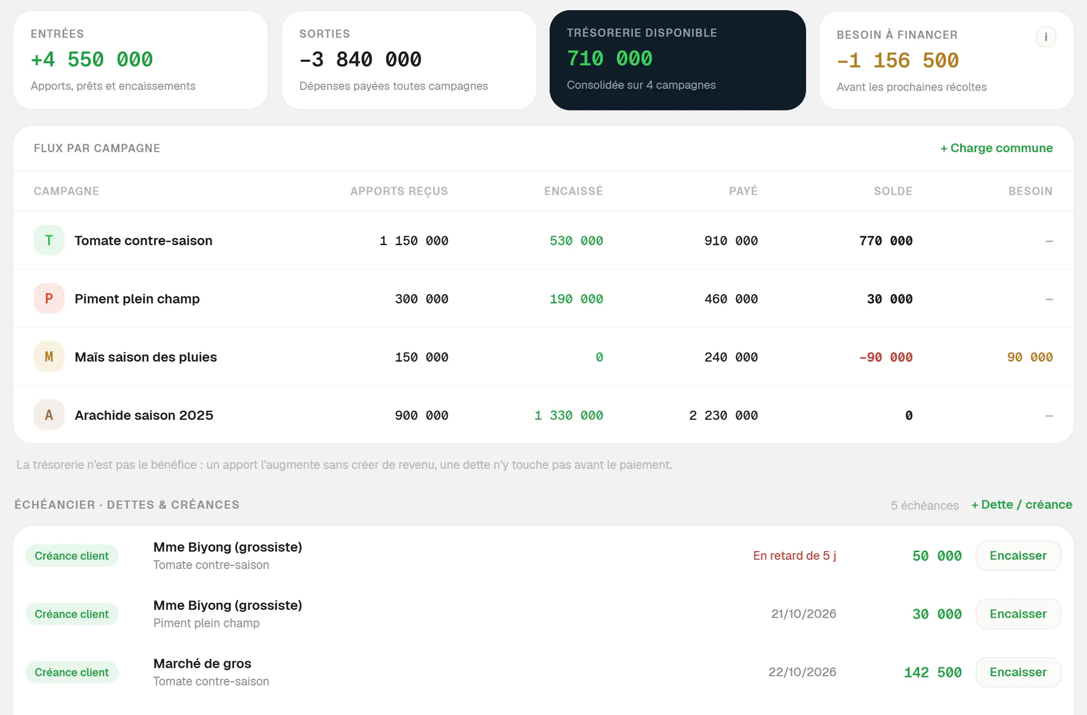Click the due date 21/10/2026
Image resolution: width=1087 pixels, height=715 pixels.
[804, 614]
